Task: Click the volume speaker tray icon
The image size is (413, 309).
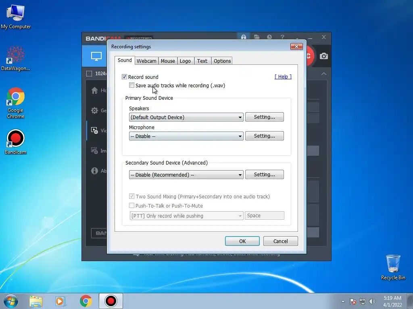Action: 372,301
